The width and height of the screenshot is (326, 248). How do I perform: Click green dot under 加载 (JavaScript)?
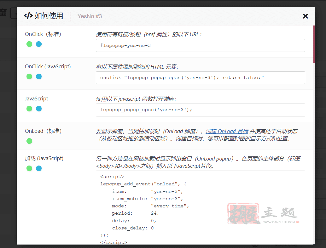(x=29, y=168)
